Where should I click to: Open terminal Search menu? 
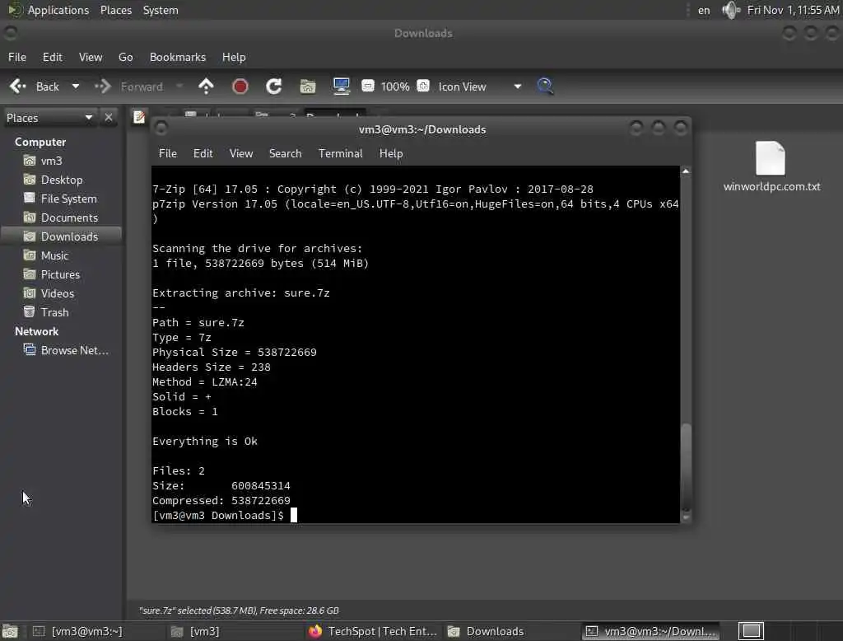click(x=285, y=153)
